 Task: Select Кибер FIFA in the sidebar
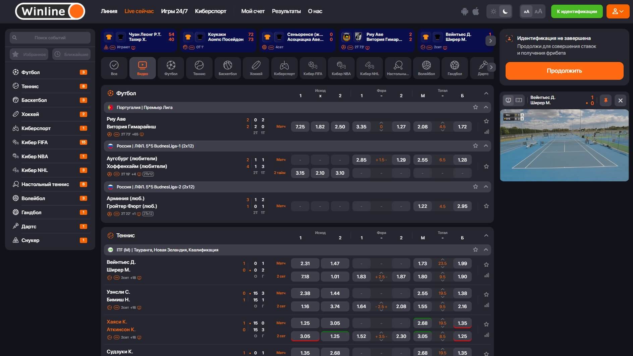50,142
